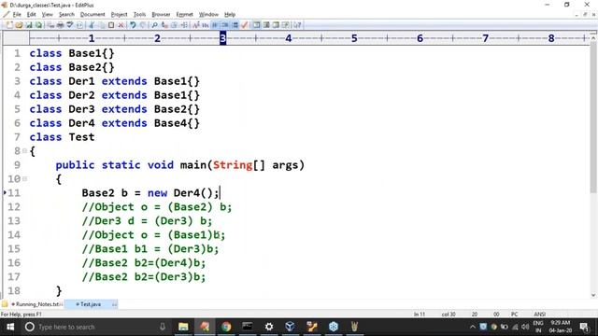Click the Check Spelling toolbar icon
598x336 pixels.
70,25
